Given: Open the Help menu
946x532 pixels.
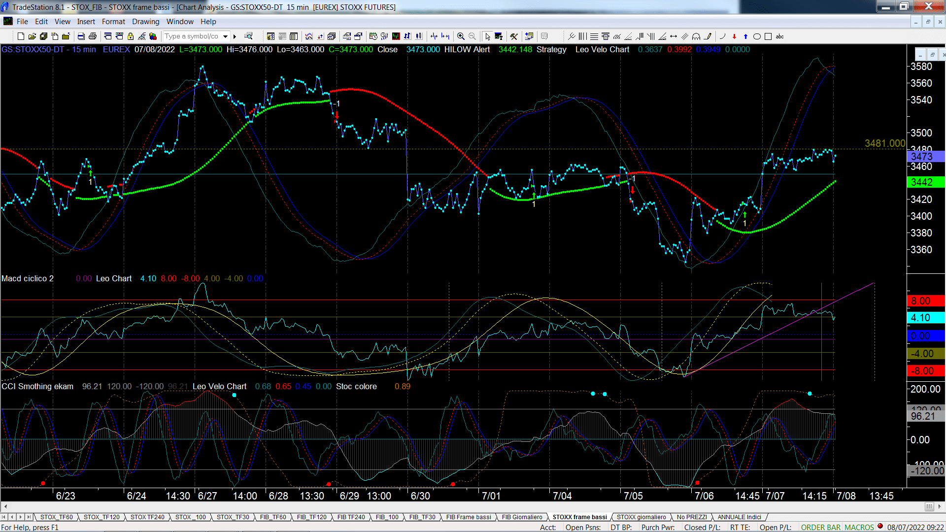Looking at the screenshot, I should coord(208,22).
